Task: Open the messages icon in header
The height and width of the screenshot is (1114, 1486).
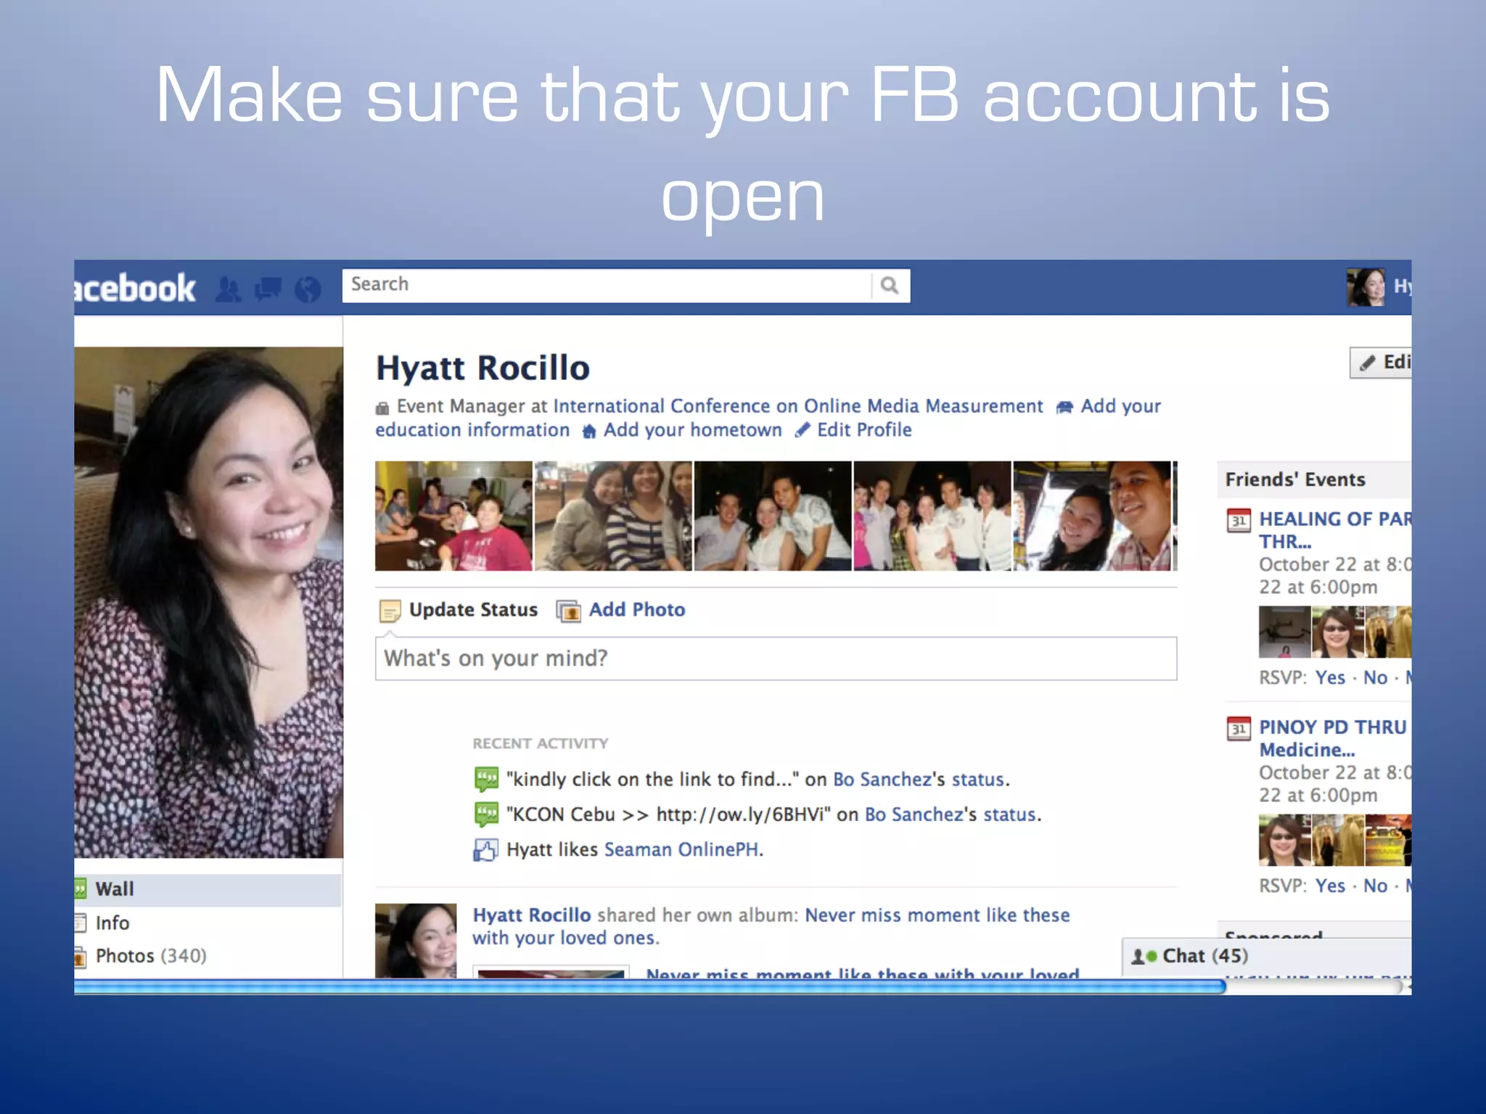Action: 268,289
